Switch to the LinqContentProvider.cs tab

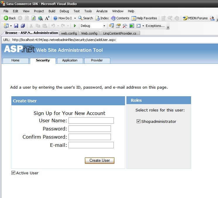pyautogui.click(x=120, y=33)
